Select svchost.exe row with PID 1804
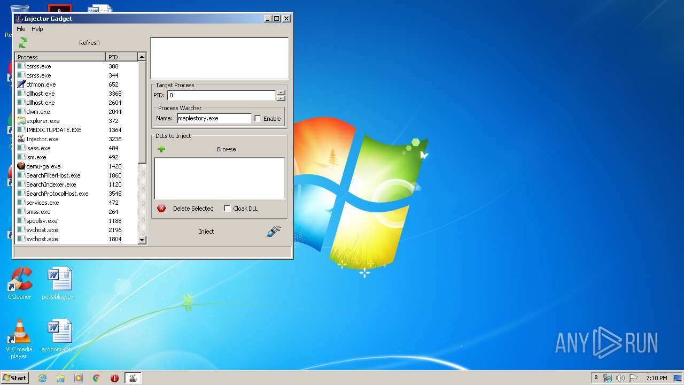This screenshot has width=684, height=385. (76, 239)
